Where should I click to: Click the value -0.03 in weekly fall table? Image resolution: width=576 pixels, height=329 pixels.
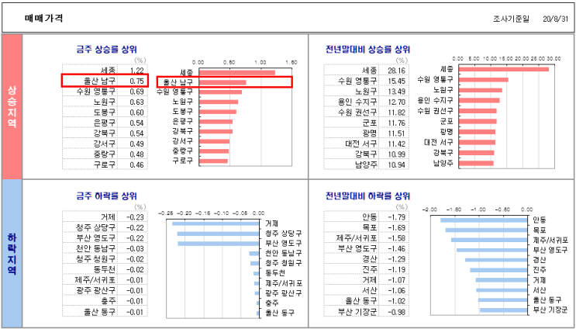coord(135,248)
